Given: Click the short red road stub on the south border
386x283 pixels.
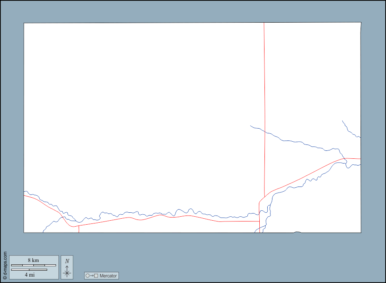Looking at the screenshot, I should tap(79, 229).
